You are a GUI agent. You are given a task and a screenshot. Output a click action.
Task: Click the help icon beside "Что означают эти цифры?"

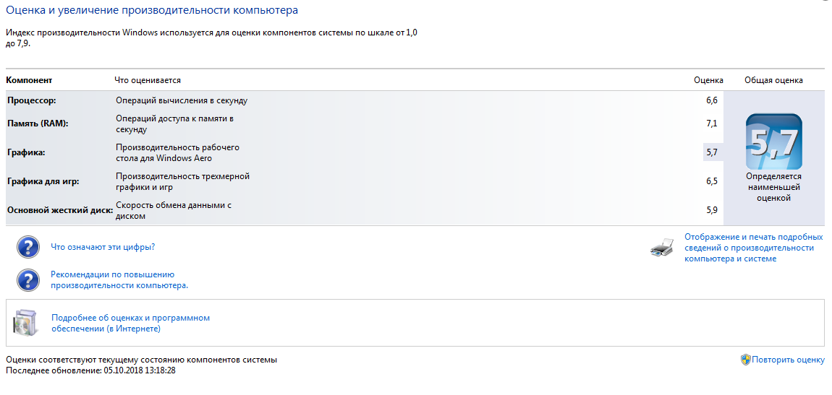tap(28, 247)
